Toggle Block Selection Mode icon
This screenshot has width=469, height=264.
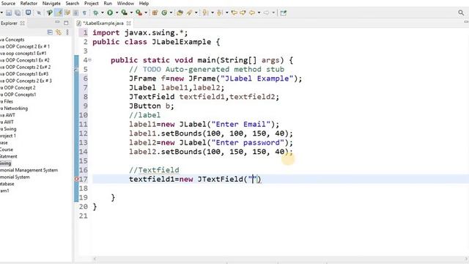76,13
